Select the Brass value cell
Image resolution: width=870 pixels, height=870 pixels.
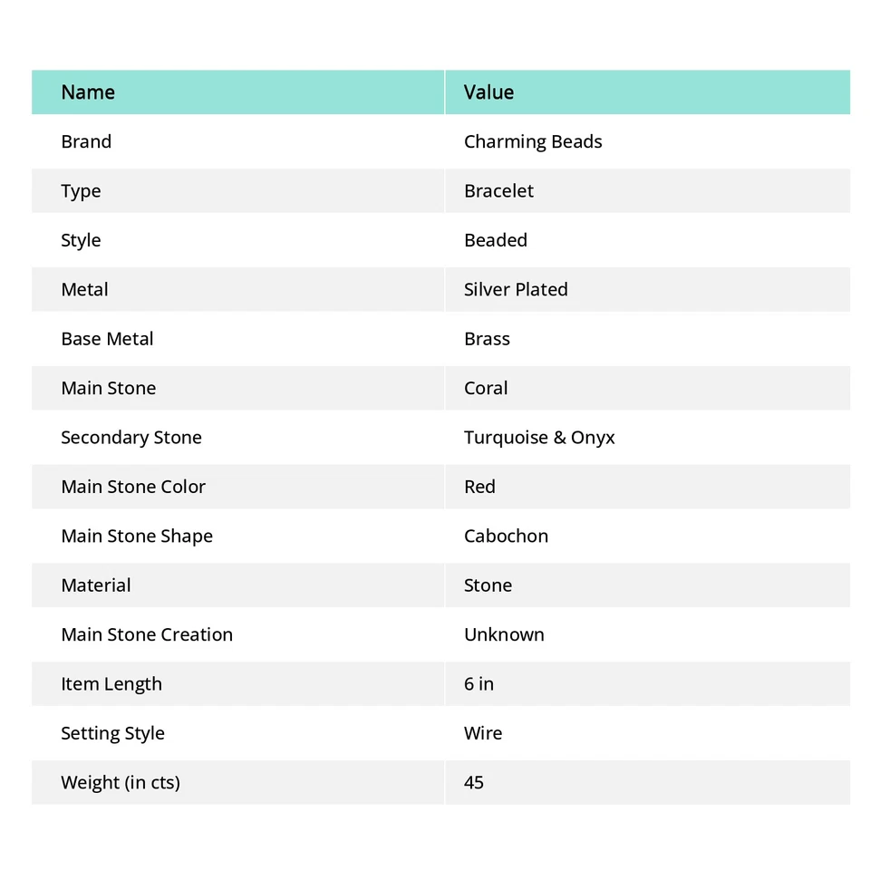[x=487, y=339]
